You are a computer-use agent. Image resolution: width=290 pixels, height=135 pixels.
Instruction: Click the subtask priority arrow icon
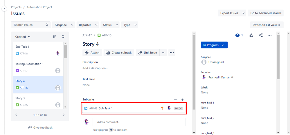coord(162,108)
